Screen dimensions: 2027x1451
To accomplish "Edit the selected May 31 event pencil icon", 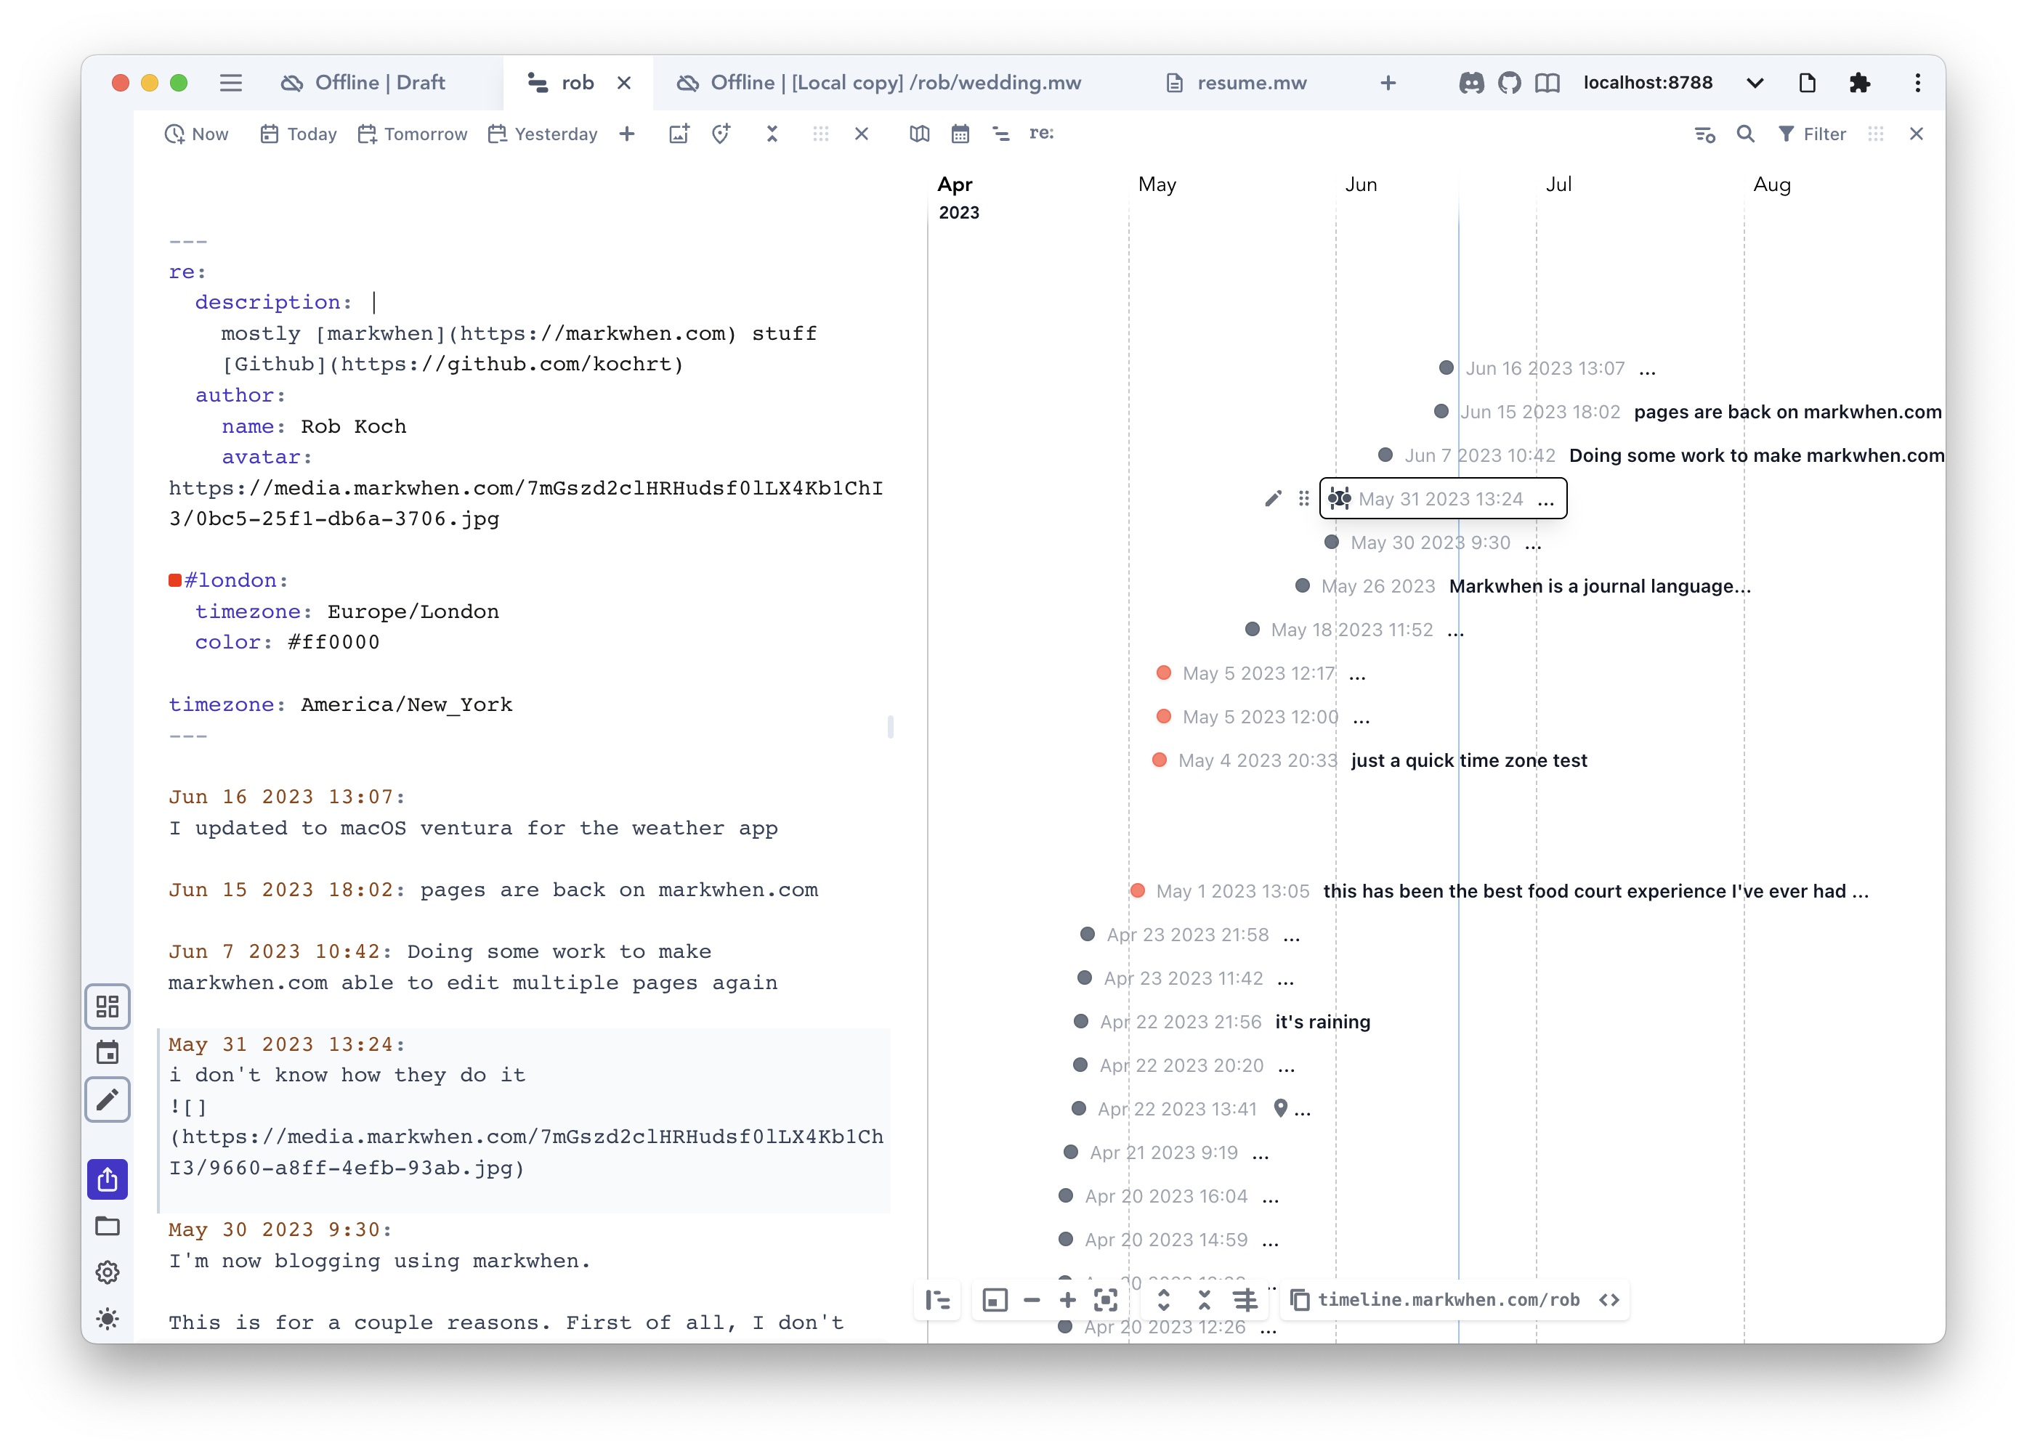I will pos(1274,499).
